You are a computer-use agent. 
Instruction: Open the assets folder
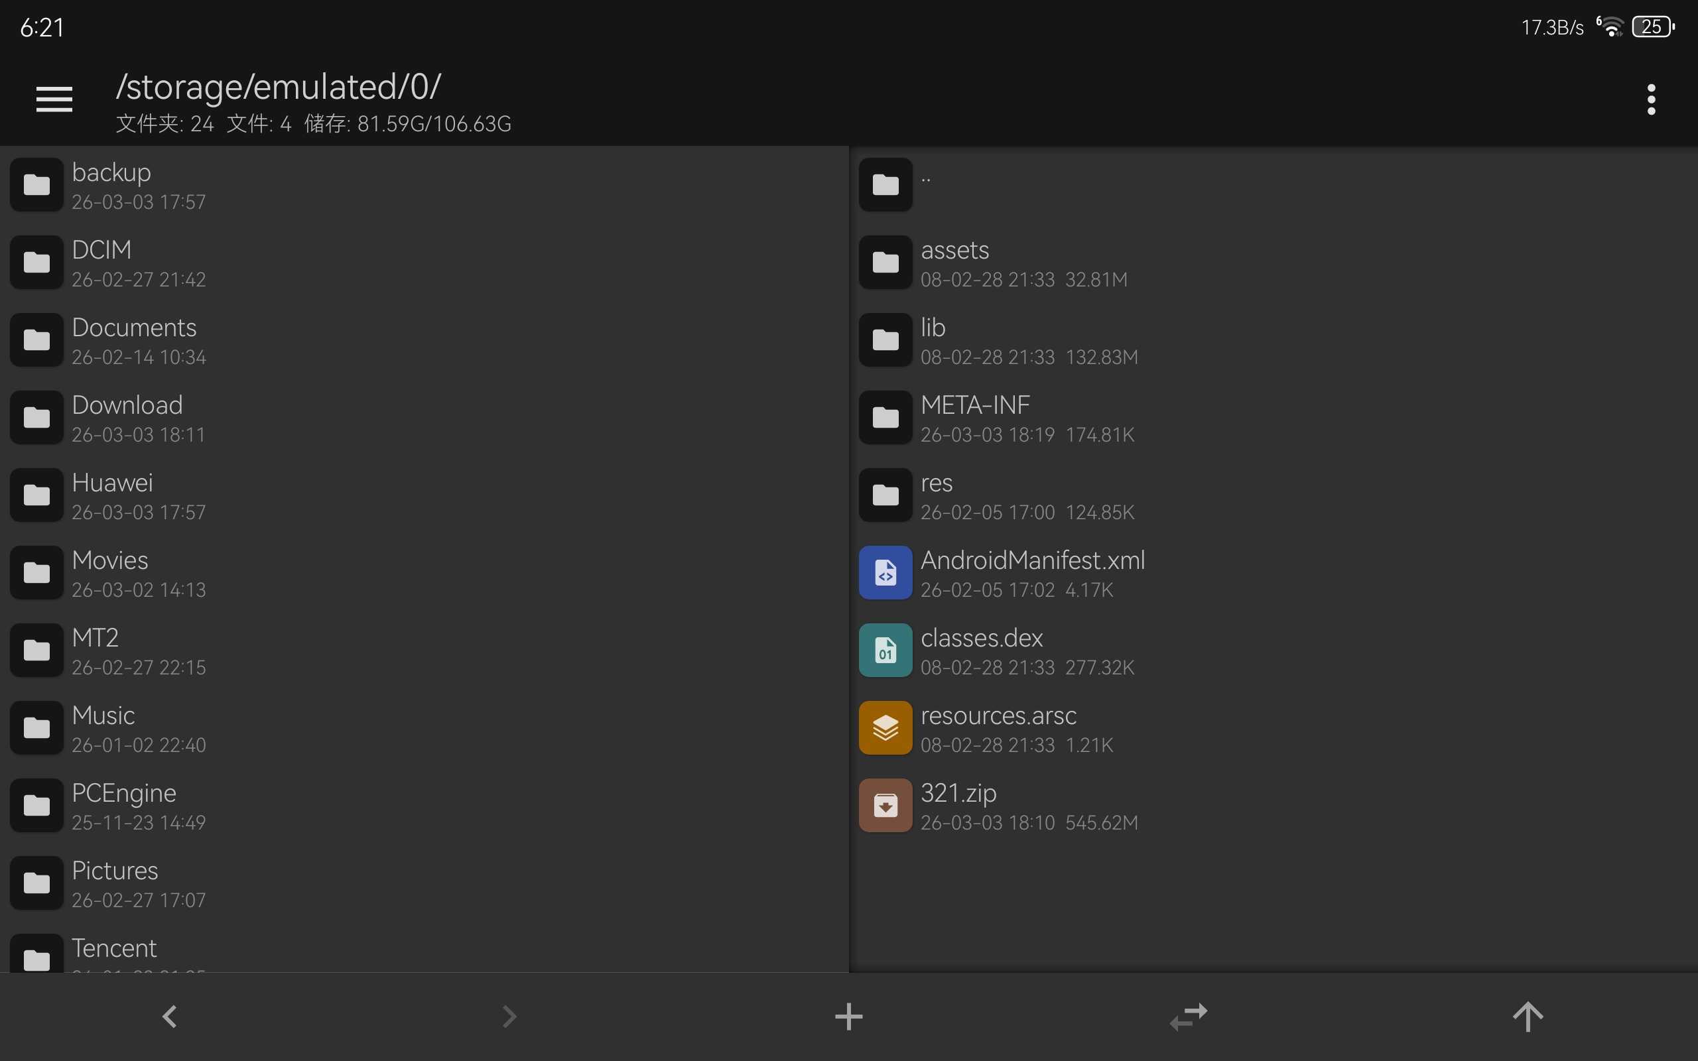coord(954,263)
